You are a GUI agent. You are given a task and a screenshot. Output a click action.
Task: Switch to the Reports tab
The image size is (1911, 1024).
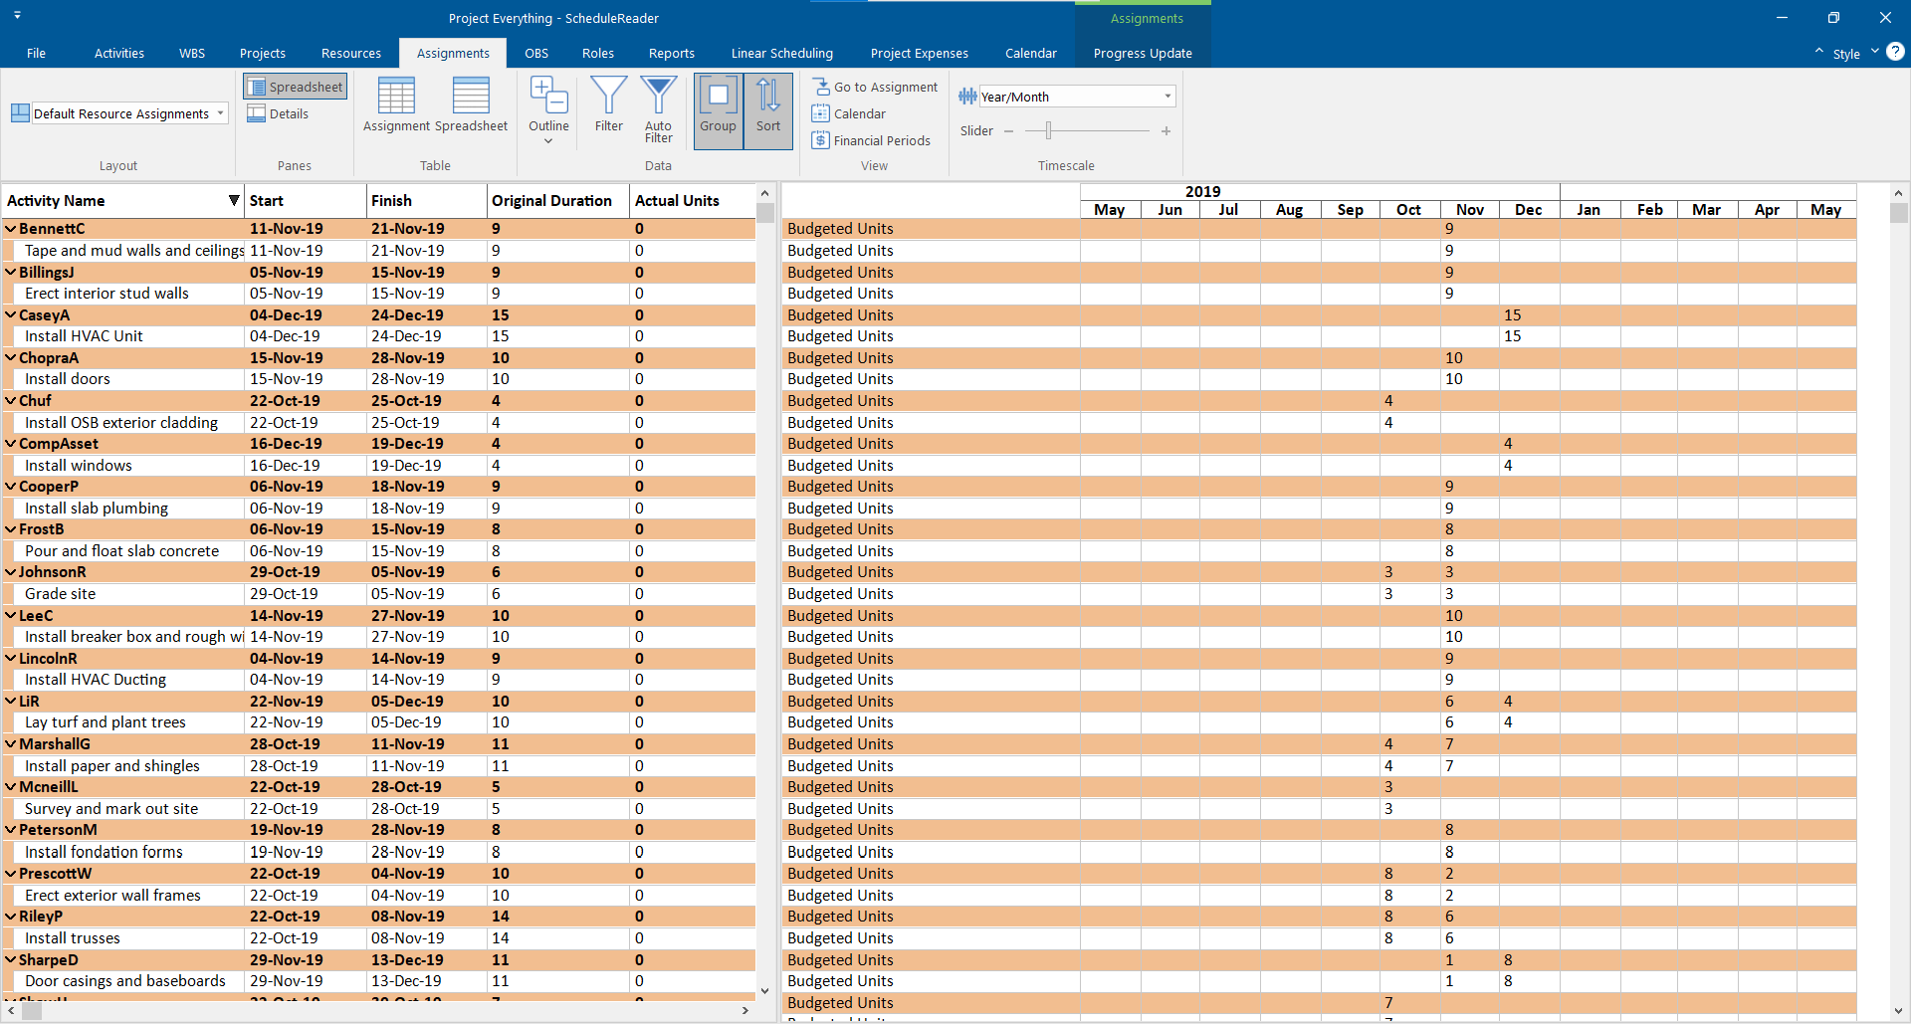click(672, 53)
